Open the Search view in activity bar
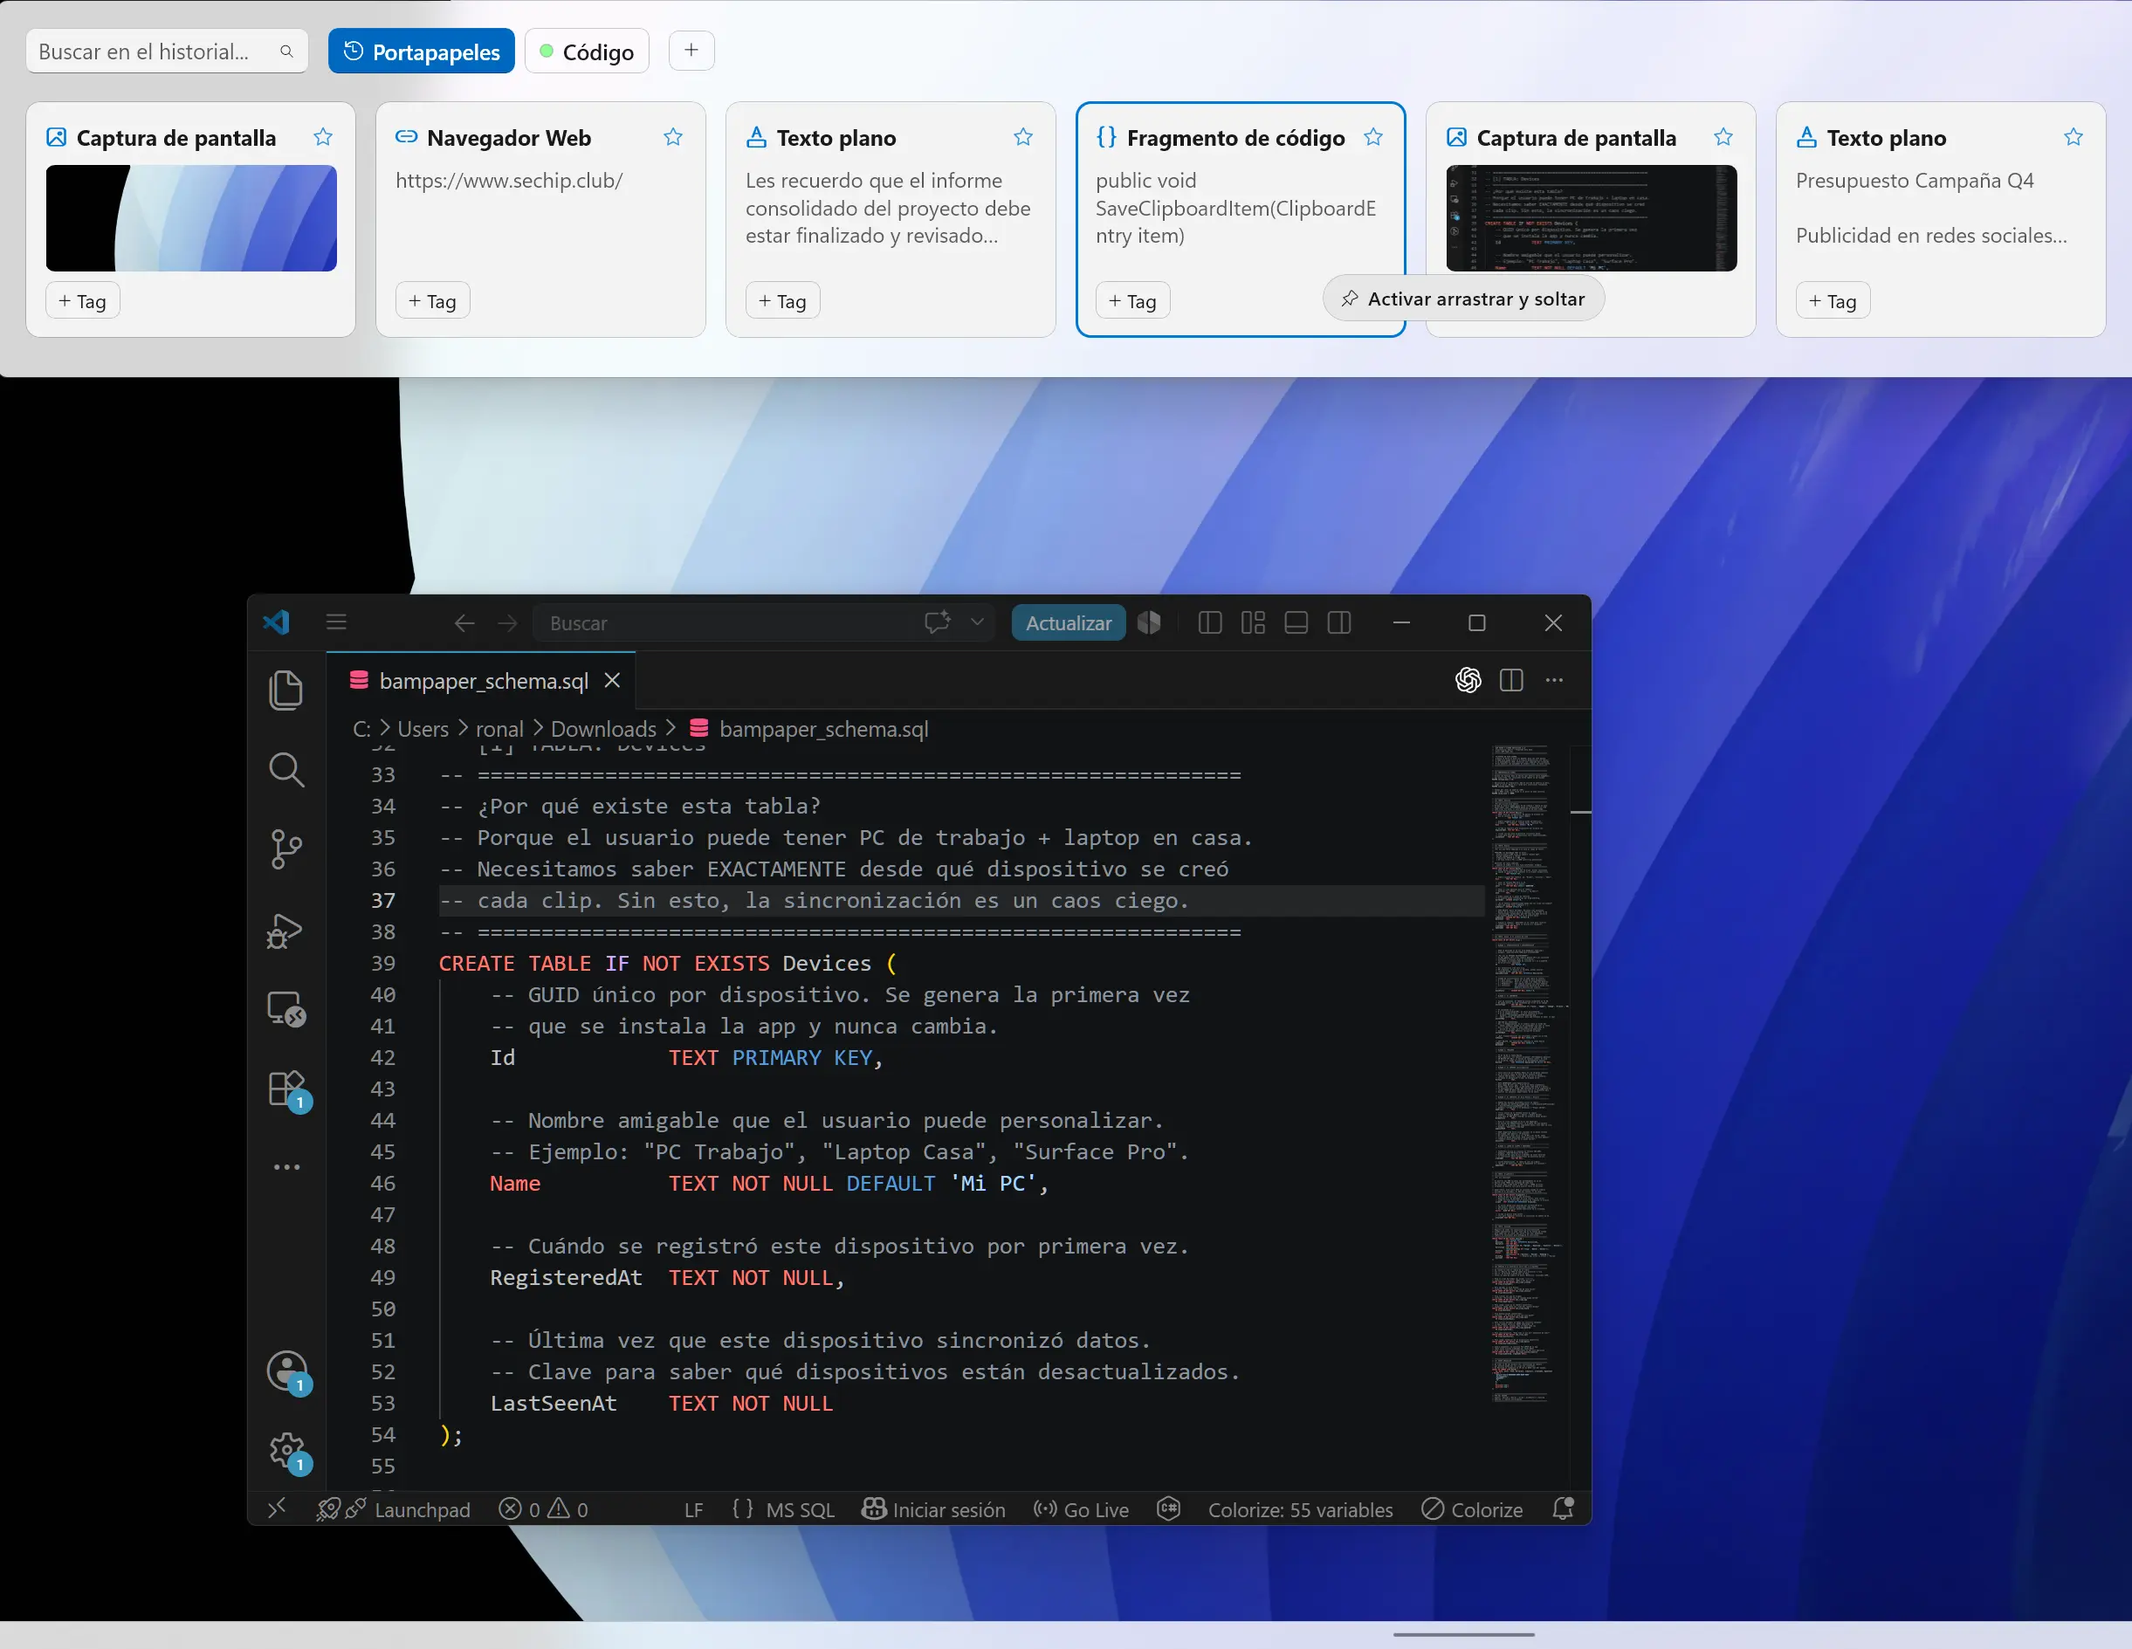 pos(286,769)
